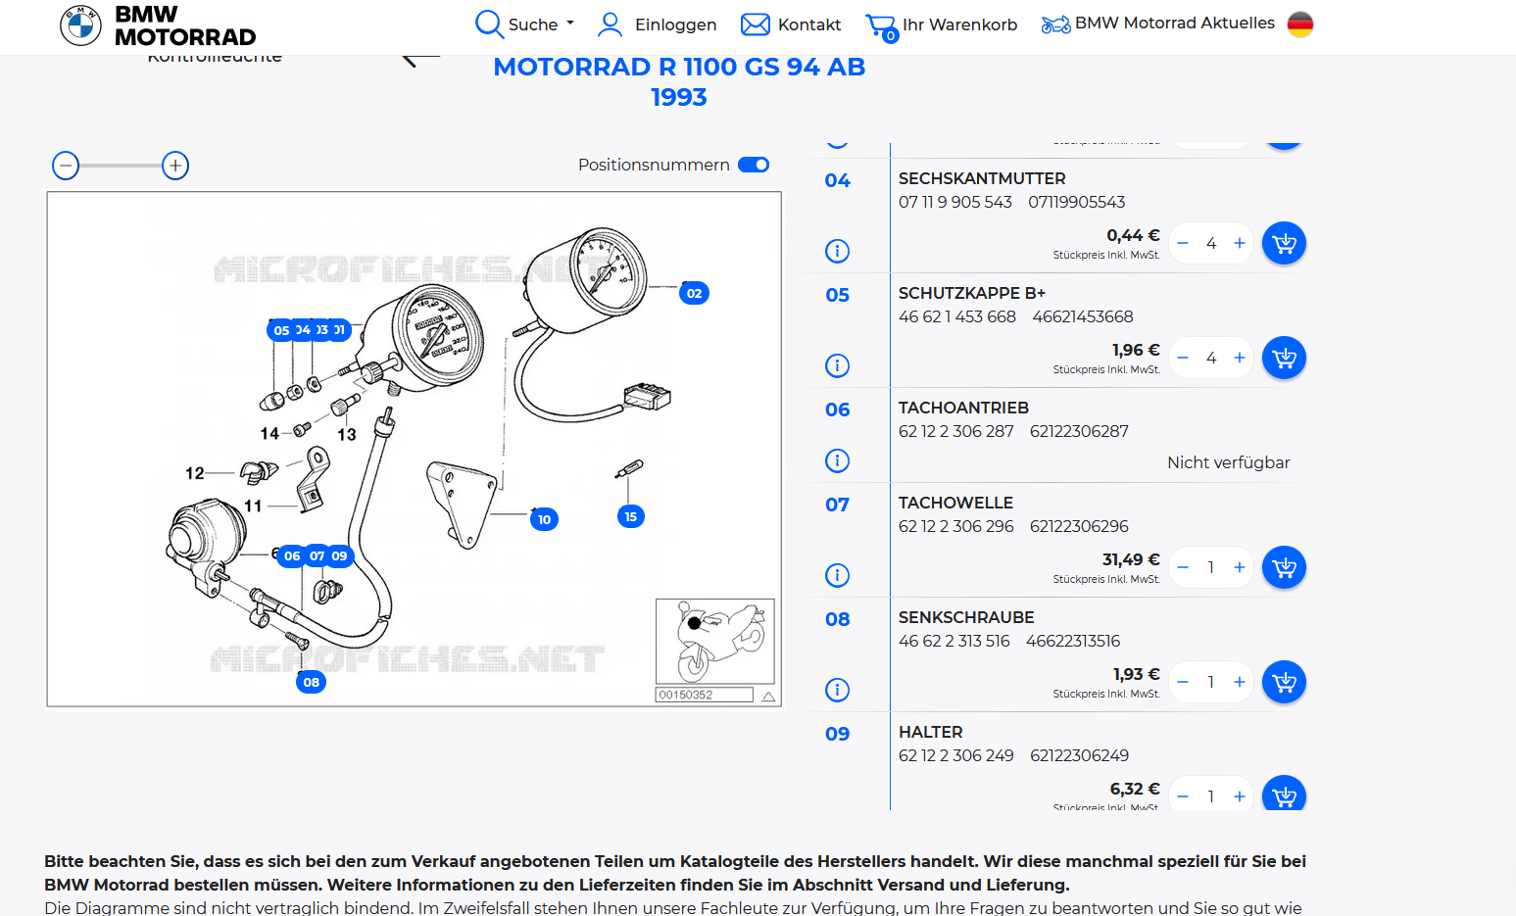Increase Sechskantmutter quantity
The height and width of the screenshot is (916, 1516).
click(1240, 243)
